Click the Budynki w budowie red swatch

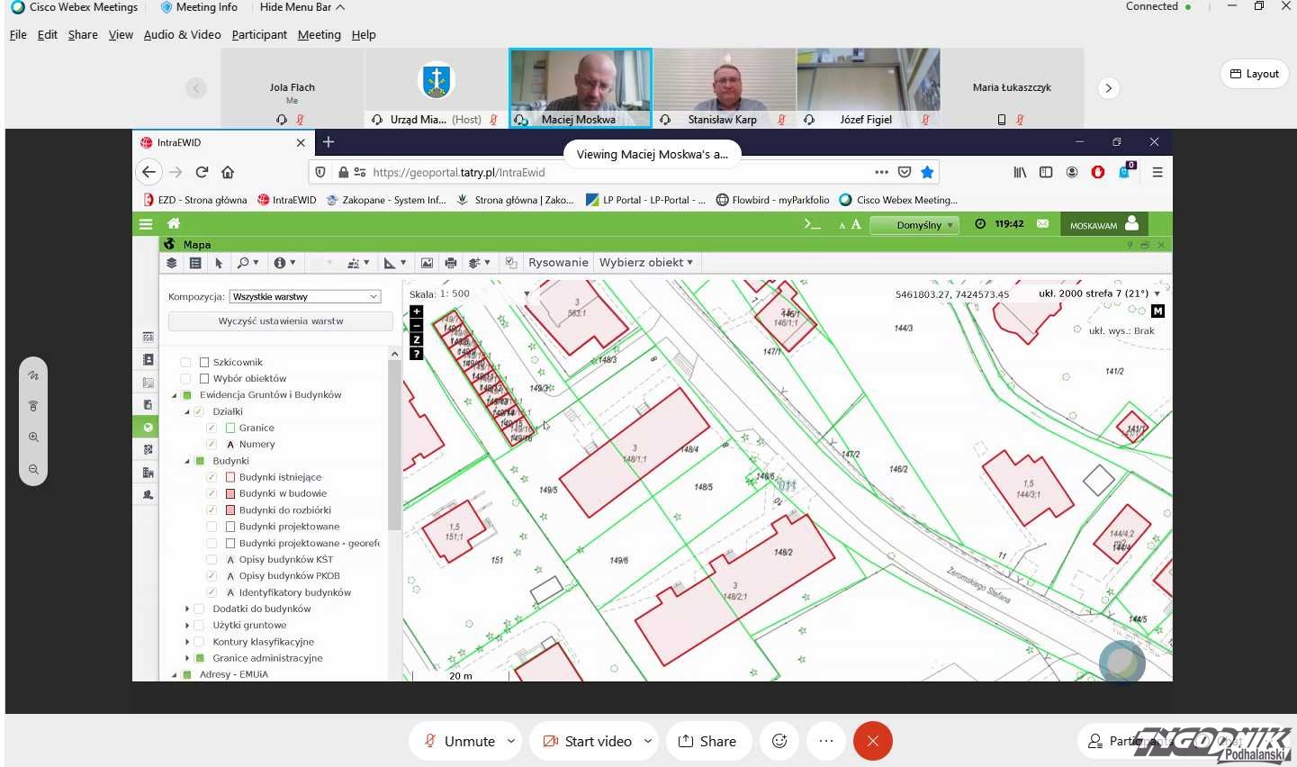pyautogui.click(x=230, y=493)
